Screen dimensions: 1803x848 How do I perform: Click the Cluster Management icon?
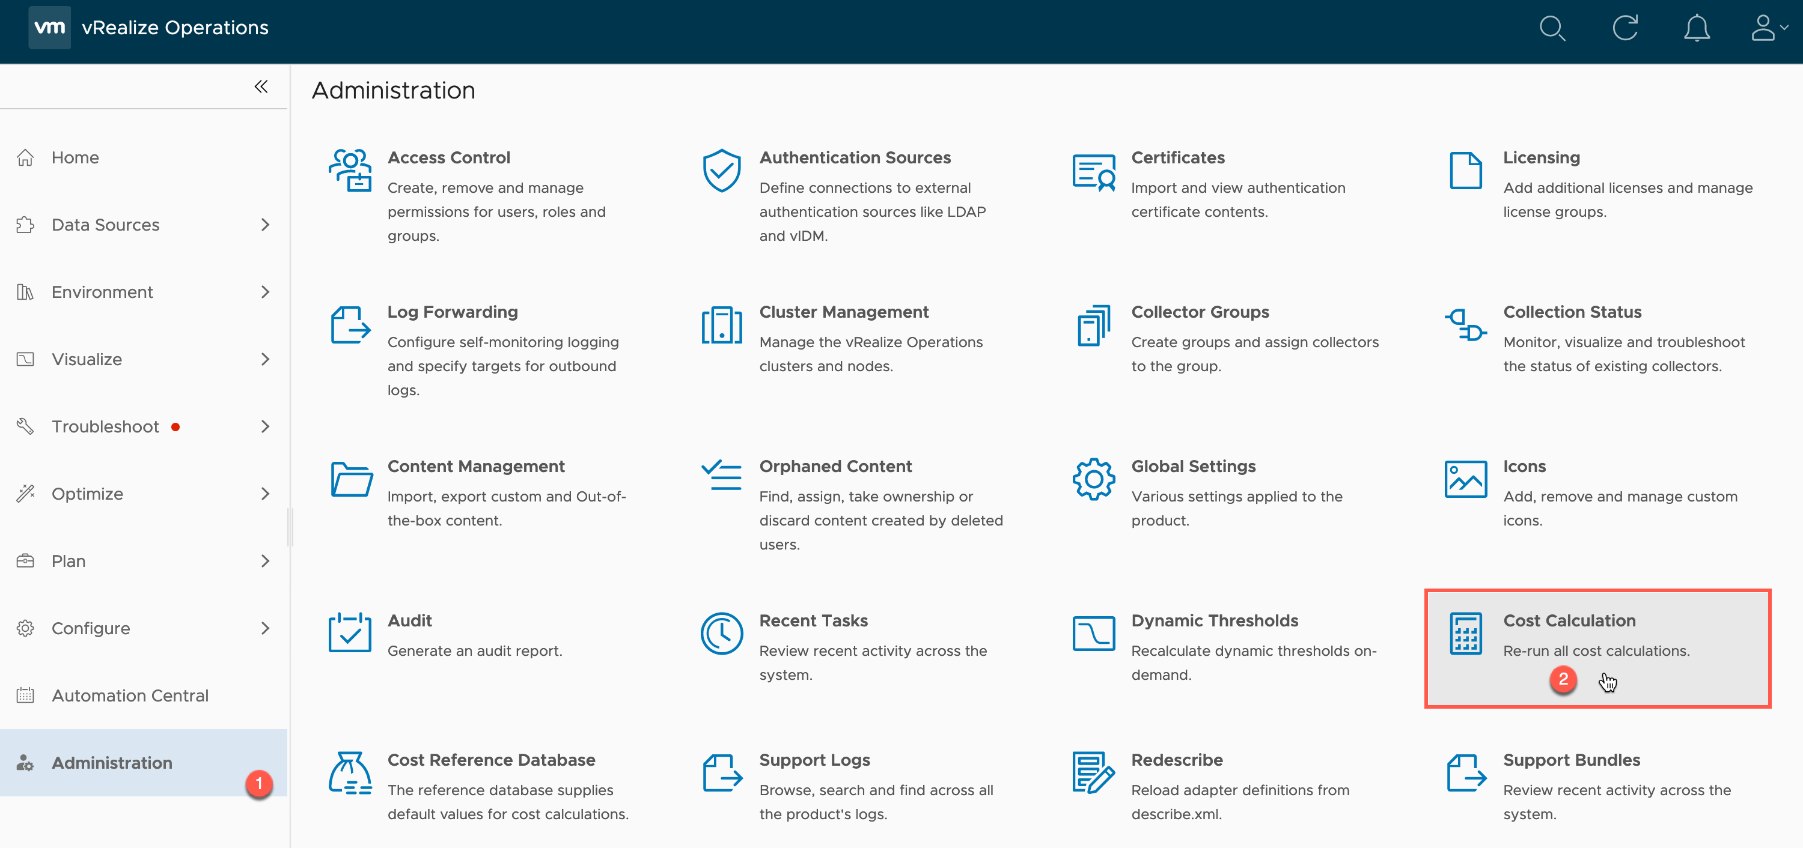(722, 326)
